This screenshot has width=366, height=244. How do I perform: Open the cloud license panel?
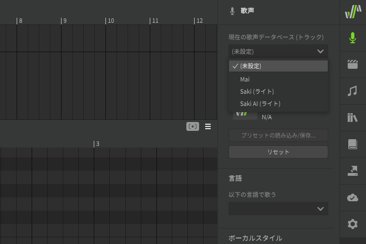point(353,197)
